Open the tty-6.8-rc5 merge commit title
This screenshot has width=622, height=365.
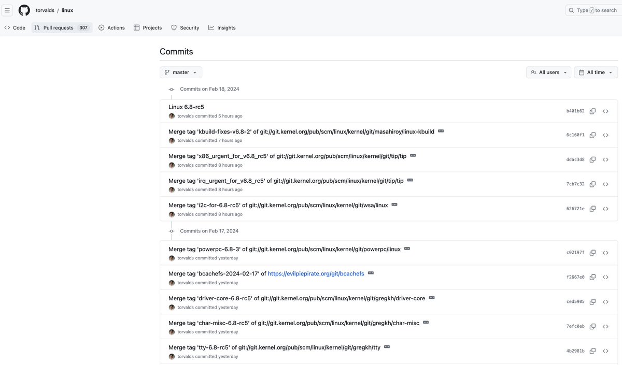[x=274, y=347]
